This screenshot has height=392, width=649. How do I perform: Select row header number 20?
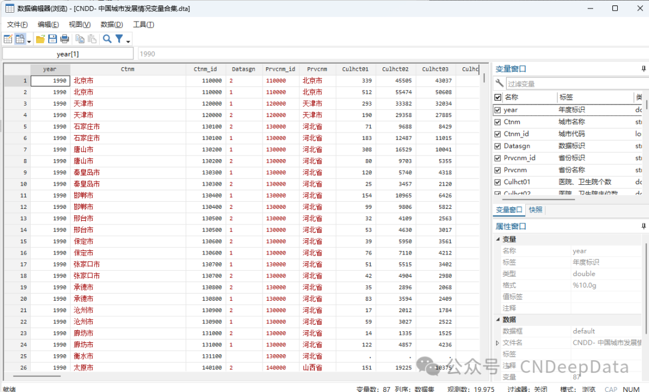click(17, 298)
